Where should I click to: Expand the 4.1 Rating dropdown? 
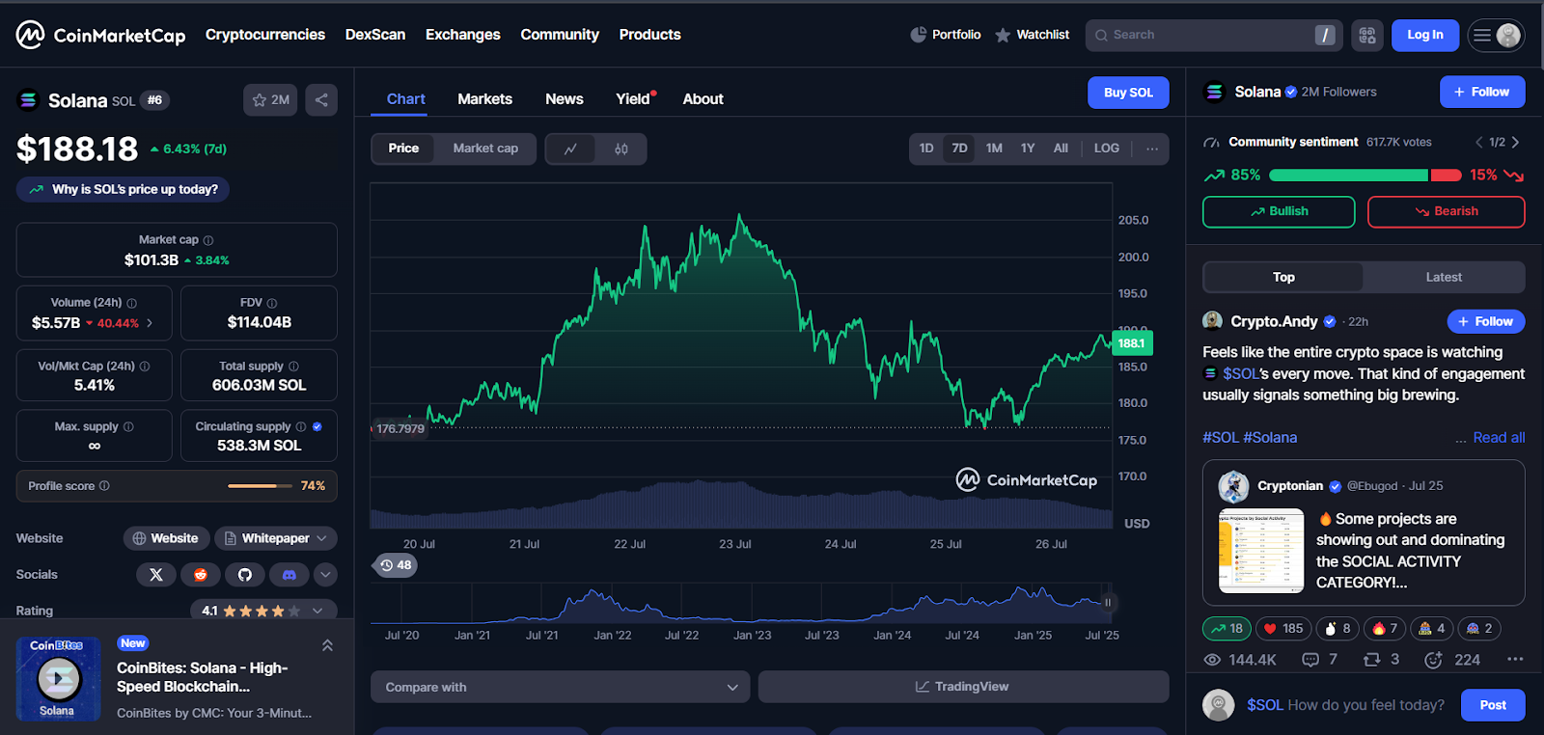[x=263, y=611]
